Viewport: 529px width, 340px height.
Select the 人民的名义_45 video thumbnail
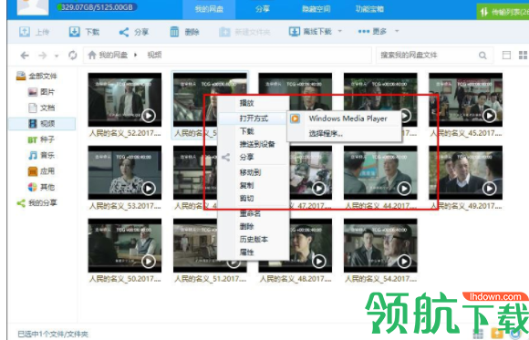point(465,99)
